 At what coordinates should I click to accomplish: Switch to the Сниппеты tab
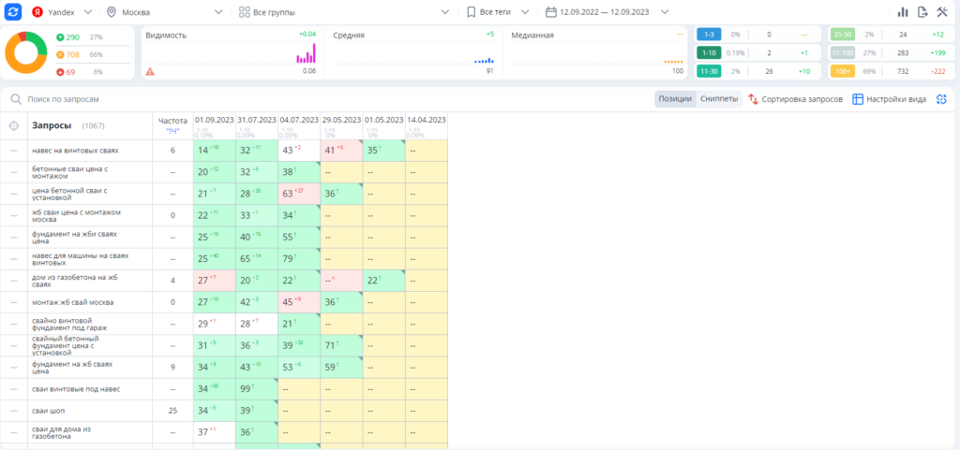point(719,99)
